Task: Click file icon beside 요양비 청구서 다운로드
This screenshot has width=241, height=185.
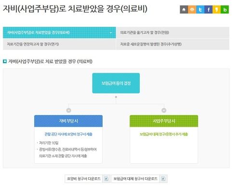Action: [106, 179]
